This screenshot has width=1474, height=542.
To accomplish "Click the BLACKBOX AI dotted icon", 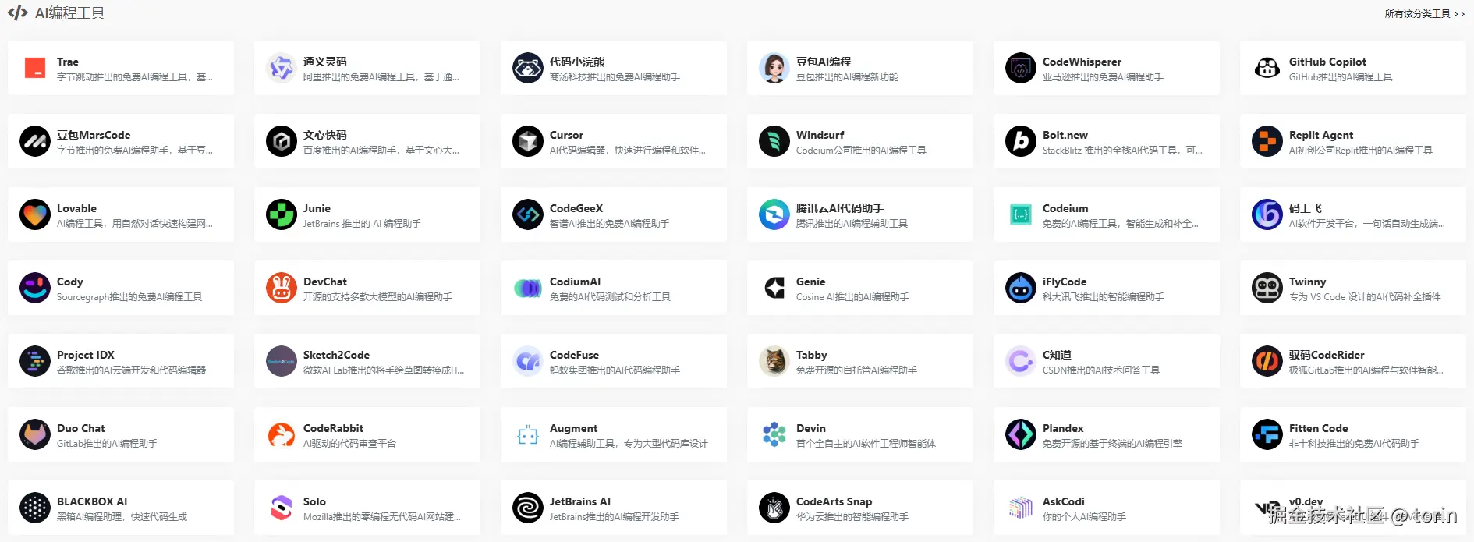I will tap(35, 508).
